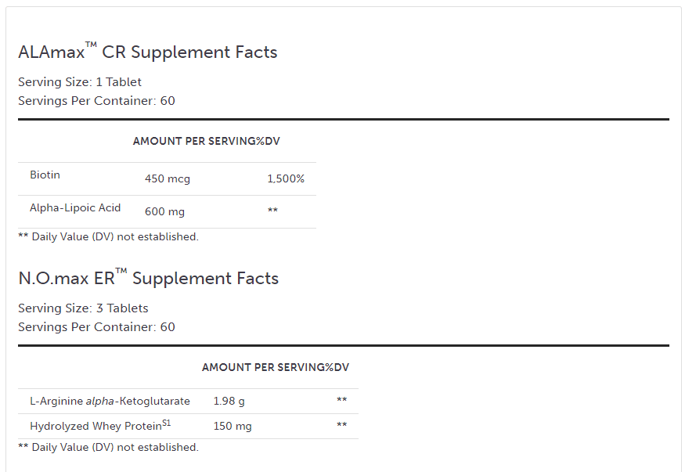Click the N.O.max ER Supplement Facts heading

[149, 279]
